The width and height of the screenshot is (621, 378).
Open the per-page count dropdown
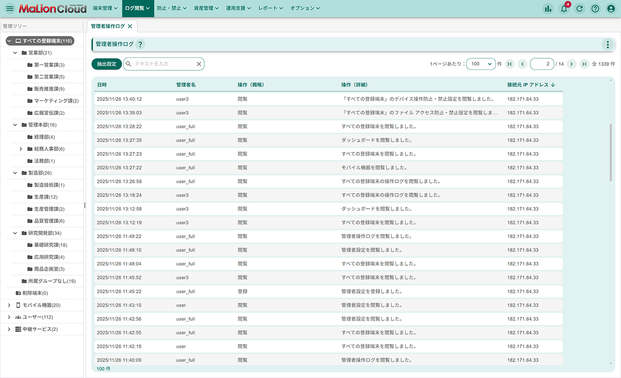[x=481, y=64]
